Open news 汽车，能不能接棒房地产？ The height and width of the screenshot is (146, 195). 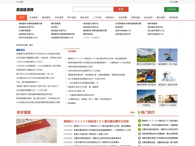pos(27,82)
